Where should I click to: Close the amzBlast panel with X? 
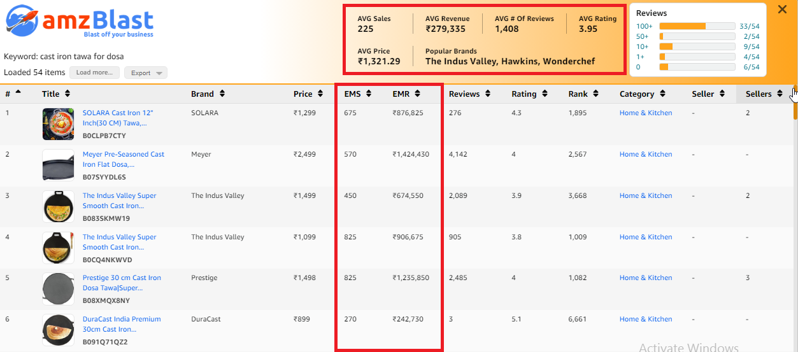pyautogui.click(x=782, y=9)
